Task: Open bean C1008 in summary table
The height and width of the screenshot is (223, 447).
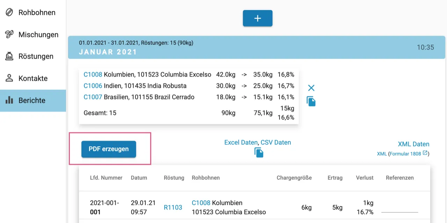Action: pyautogui.click(x=93, y=74)
